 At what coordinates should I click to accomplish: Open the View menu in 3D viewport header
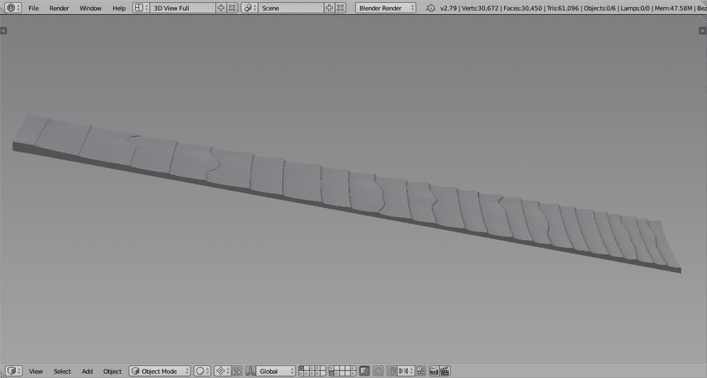(36, 371)
